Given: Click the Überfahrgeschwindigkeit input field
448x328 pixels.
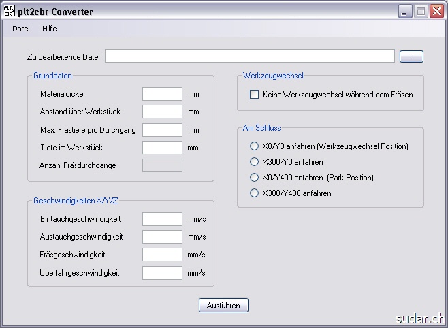Looking at the screenshot, I should [162, 273].
